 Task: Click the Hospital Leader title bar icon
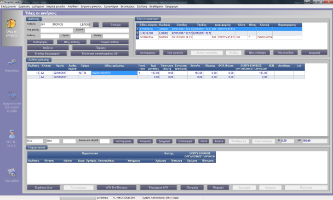[2, 2]
